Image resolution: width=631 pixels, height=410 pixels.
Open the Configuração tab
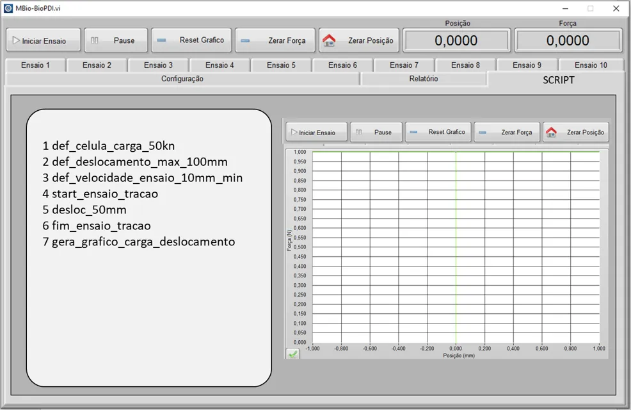pos(182,79)
